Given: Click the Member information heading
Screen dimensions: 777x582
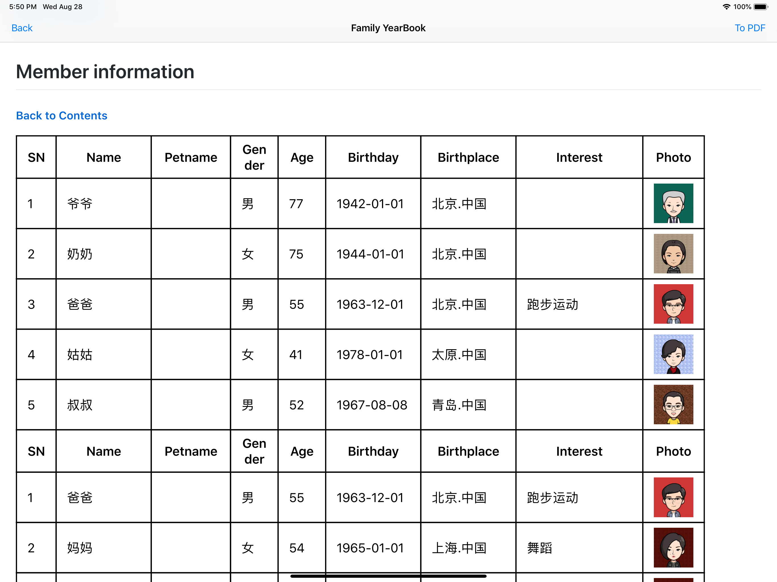Looking at the screenshot, I should click(x=105, y=72).
